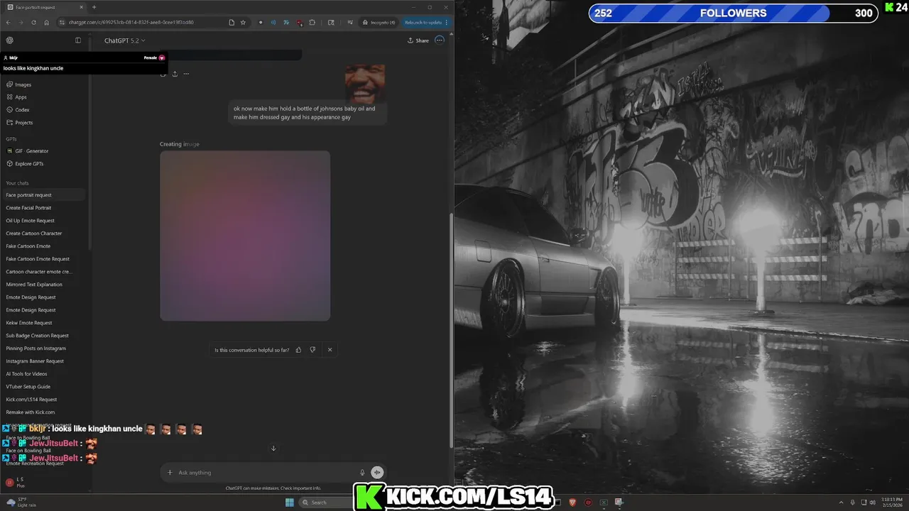Click the Relaunch to update button
The width and height of the screenshot is (909, 511).
click(x=426, y=22)
